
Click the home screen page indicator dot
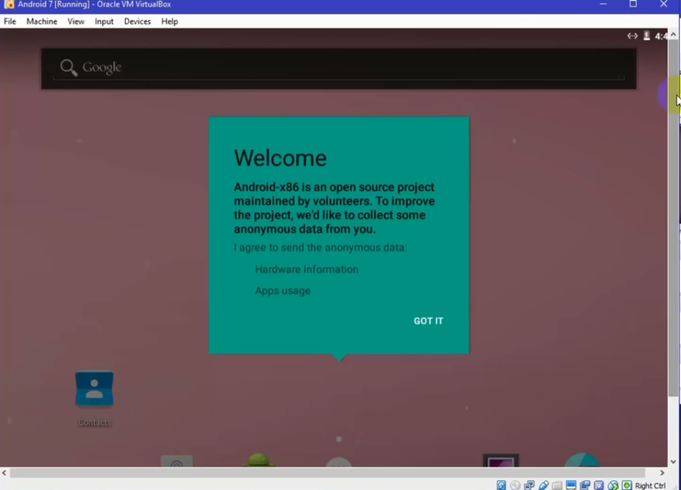339,439
